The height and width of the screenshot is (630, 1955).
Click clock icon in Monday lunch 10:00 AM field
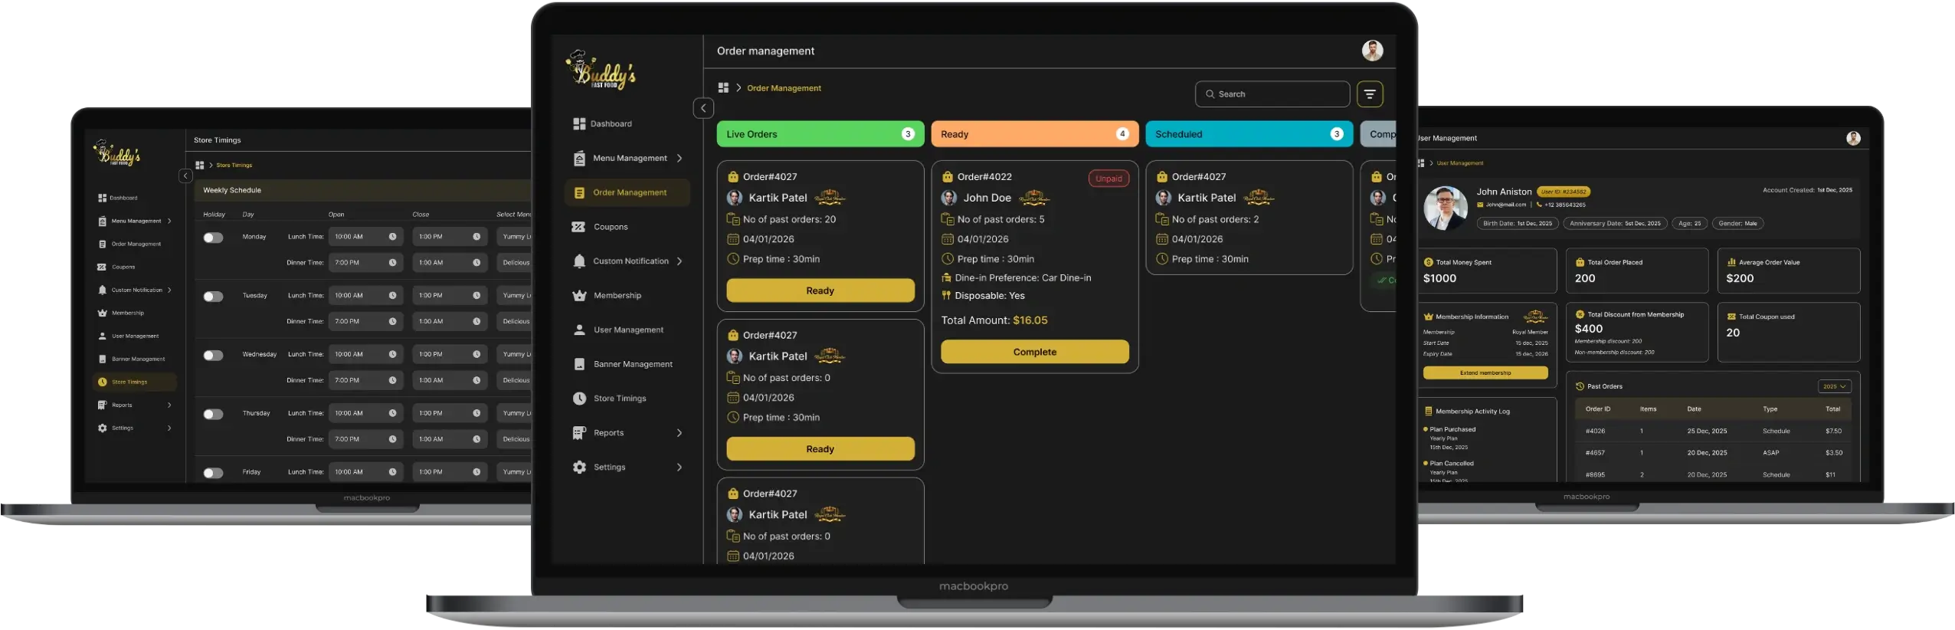coord(392,237)
